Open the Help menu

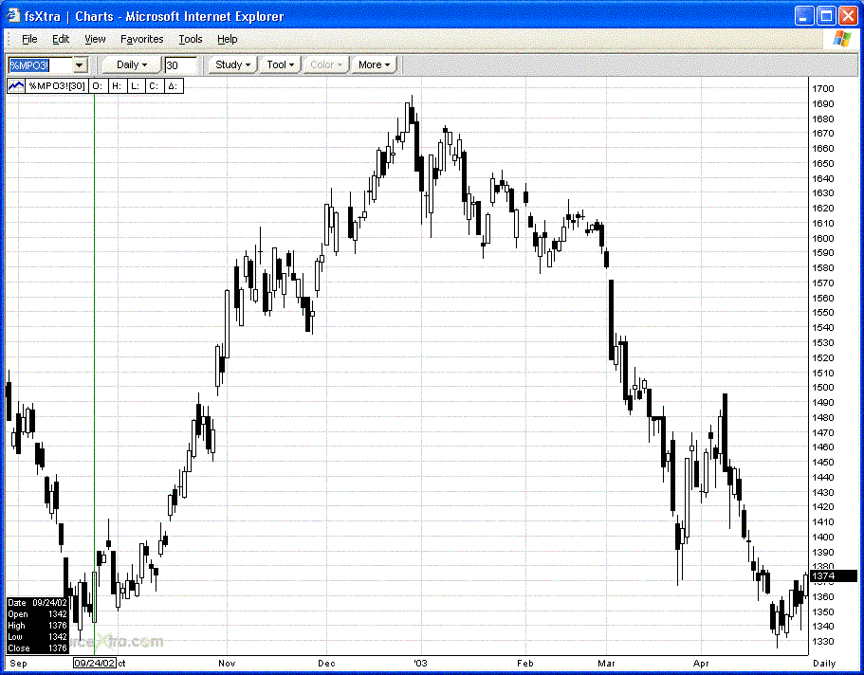(x=227, y=39)
